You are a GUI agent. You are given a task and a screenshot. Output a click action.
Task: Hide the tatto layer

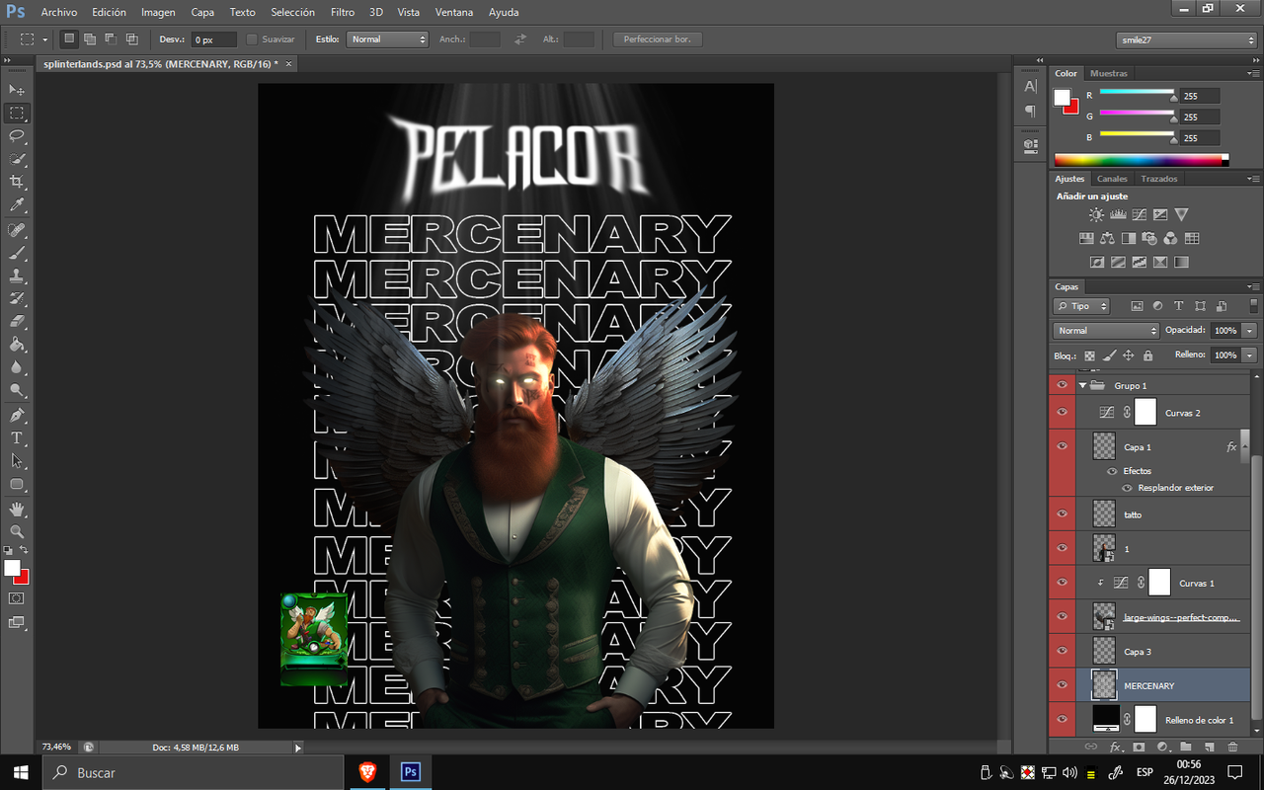tap(1063, 513)
